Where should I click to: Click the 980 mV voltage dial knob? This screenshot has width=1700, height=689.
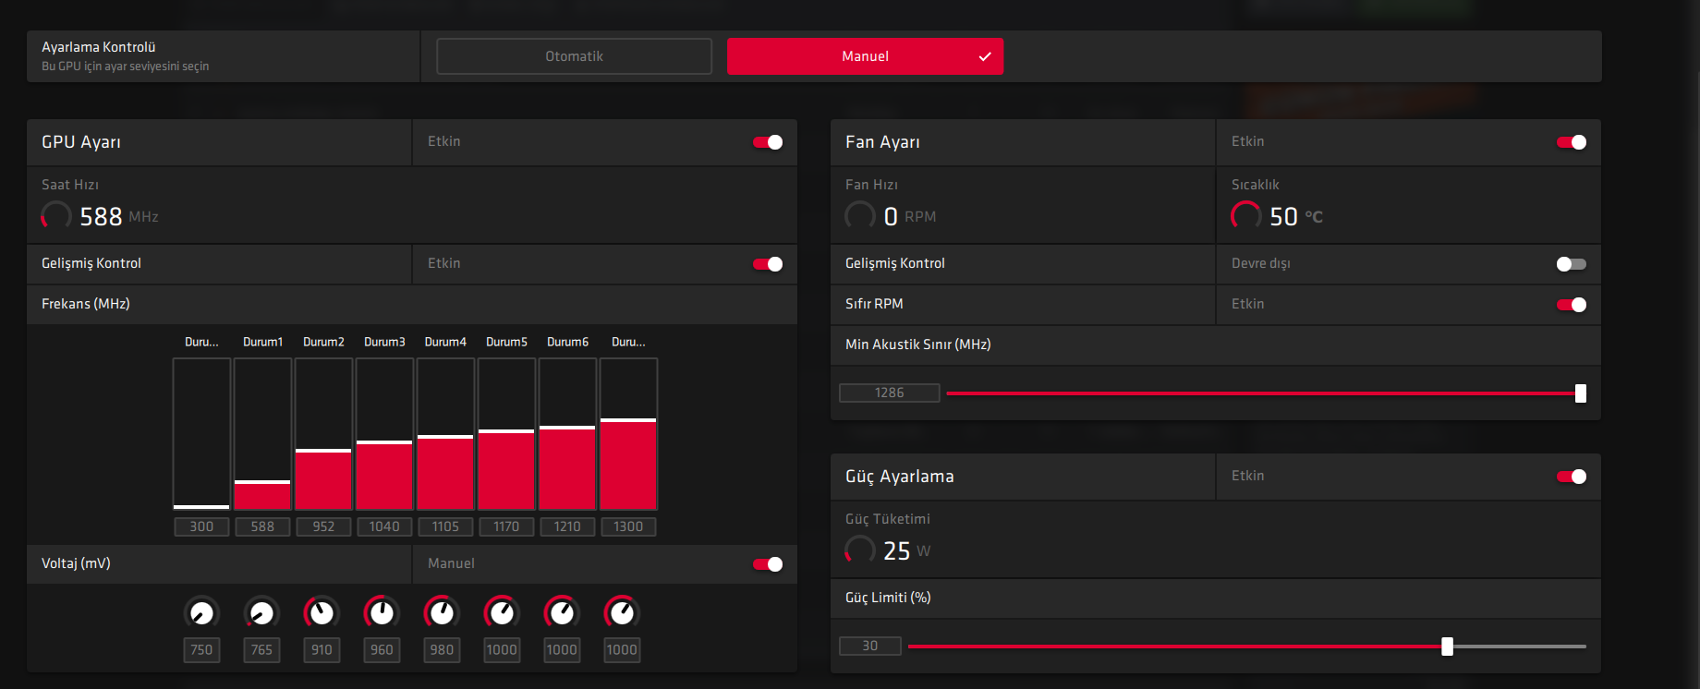coord(442,612)
